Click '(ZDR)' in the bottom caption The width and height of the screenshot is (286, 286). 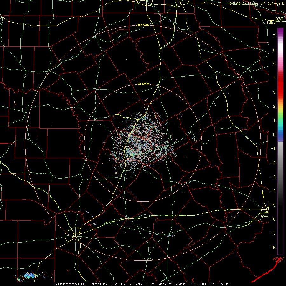coord(136,284)
